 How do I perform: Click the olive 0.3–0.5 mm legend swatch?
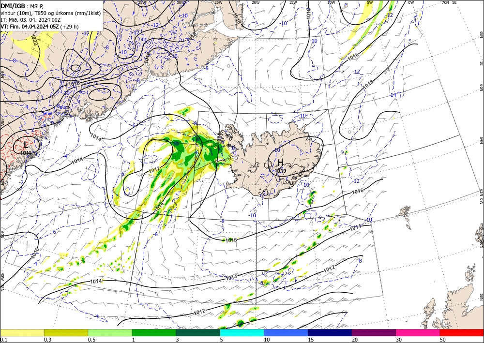click(66, 333)
